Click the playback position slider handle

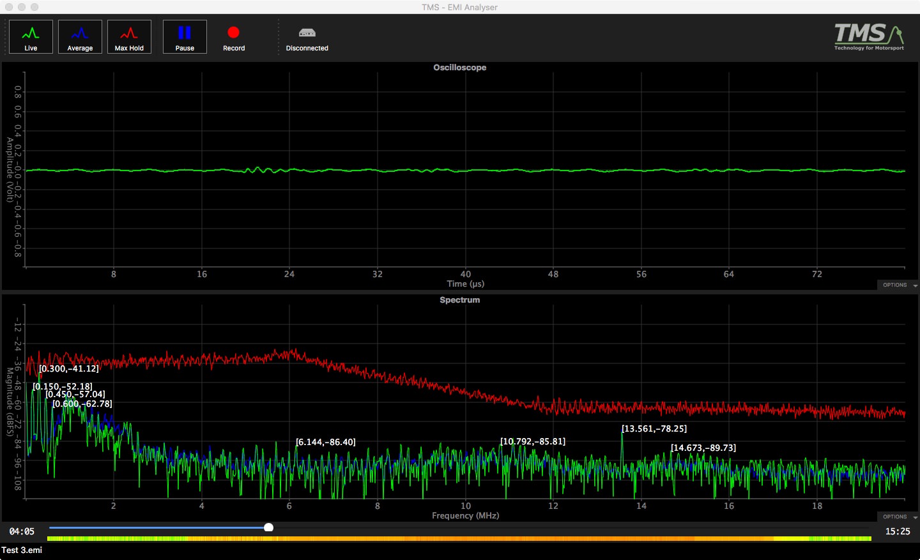tap(269, 527)
